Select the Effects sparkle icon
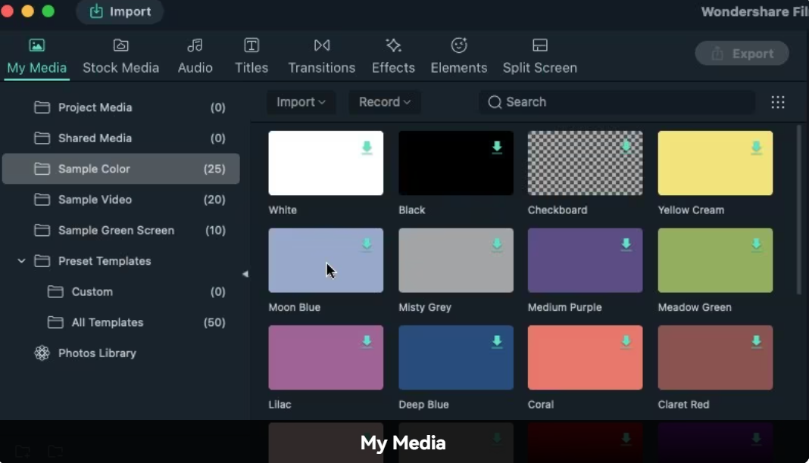This screenshot has width=809, height=463. (x=393, y=45)
